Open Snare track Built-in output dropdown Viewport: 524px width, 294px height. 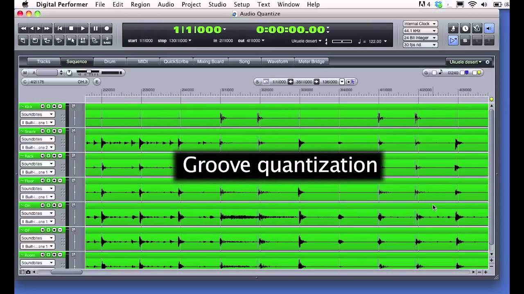[x=37, y=147]
